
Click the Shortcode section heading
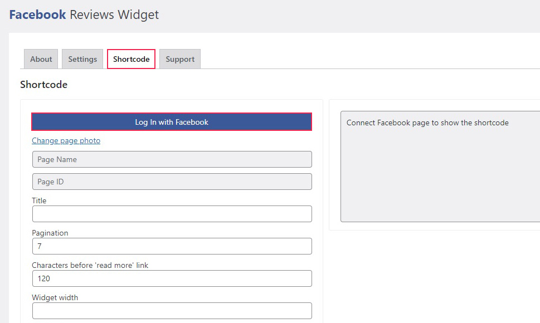tap(43, 85)
